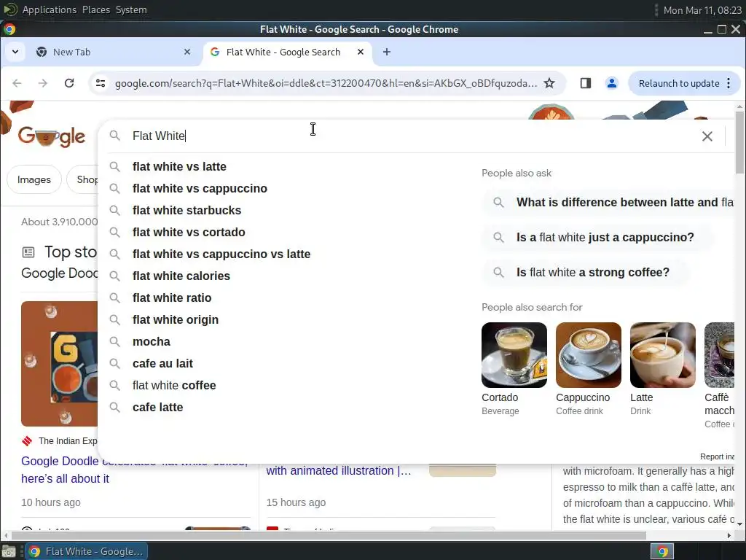746x560 pixels.
Task: Select suggestion 'flat white vs cappuccino vs latte'
Action: point(221,254)
